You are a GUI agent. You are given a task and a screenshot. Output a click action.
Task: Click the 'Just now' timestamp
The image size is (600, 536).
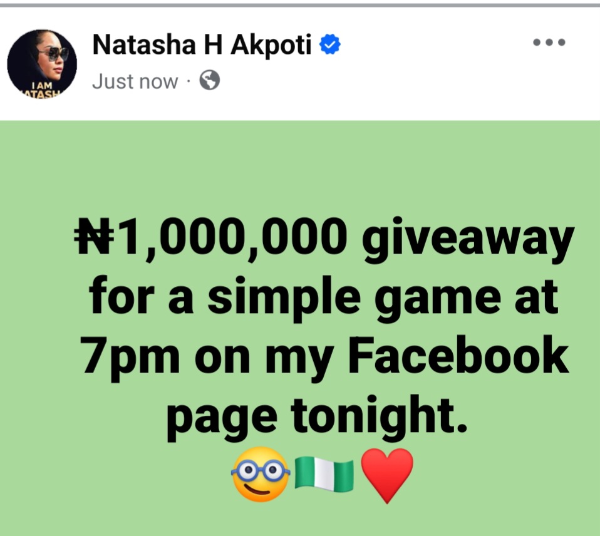click(x=135, y=81)
